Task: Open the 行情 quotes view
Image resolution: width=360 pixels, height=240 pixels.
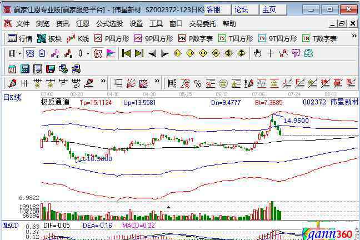Action: click(20, 38)
